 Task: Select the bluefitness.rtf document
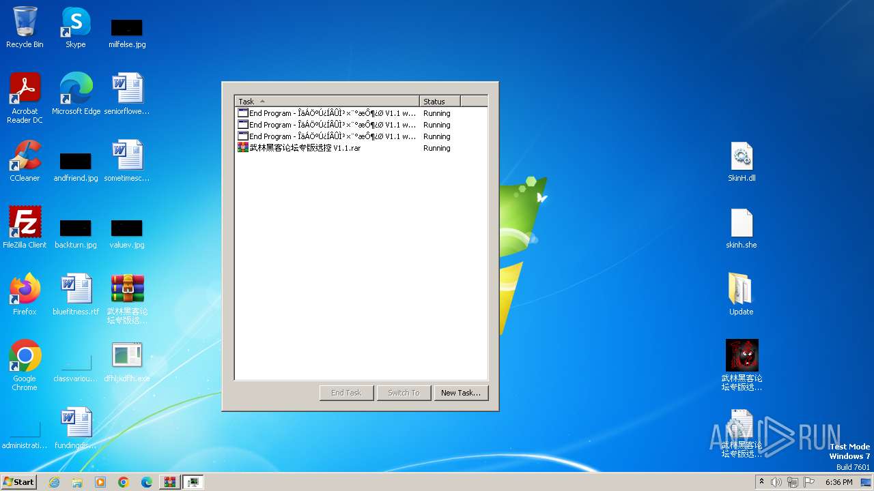click(x=76, y=294)
